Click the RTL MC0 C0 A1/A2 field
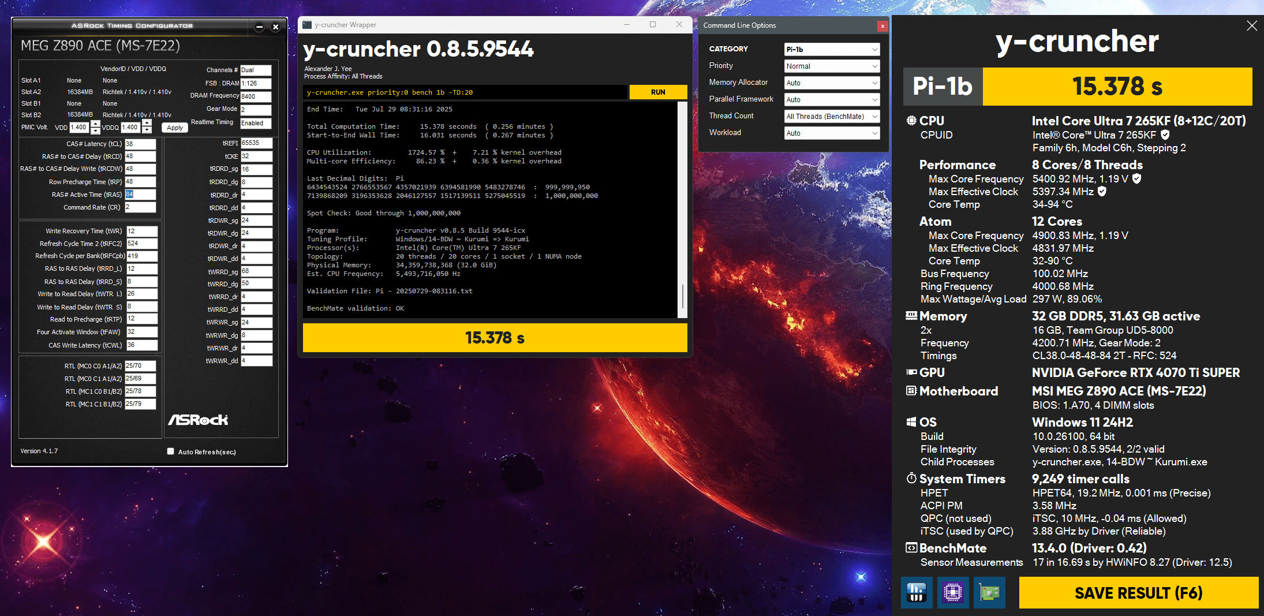Viewport: 1264px width, 616px height. (x=140, y=365)
